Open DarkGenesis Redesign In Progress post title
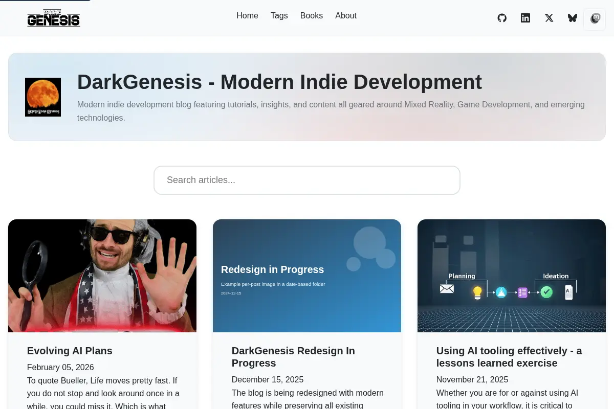The image size is (614, 409). pyautogui.click(x=293, y=357)
